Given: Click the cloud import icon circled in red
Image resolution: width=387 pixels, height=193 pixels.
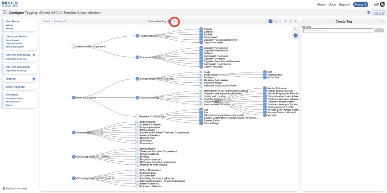Looking at the screenshot, I should click(x=174, y=21).
